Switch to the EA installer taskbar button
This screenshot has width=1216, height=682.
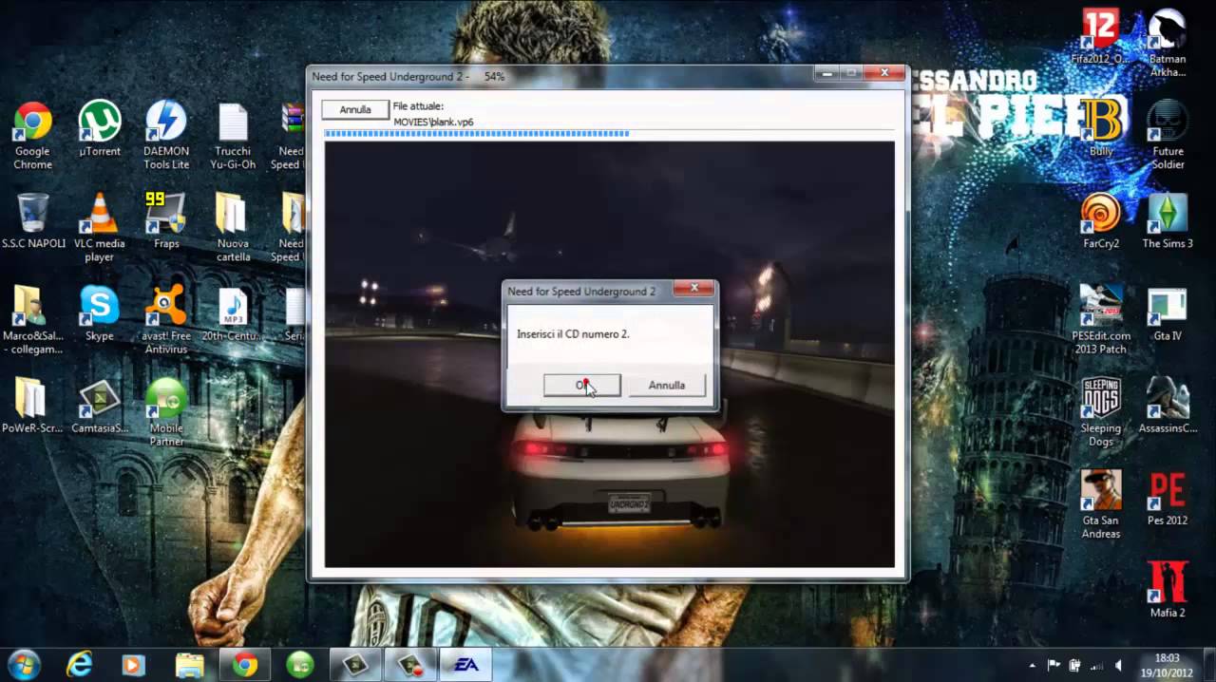click(x=465, y=664)
